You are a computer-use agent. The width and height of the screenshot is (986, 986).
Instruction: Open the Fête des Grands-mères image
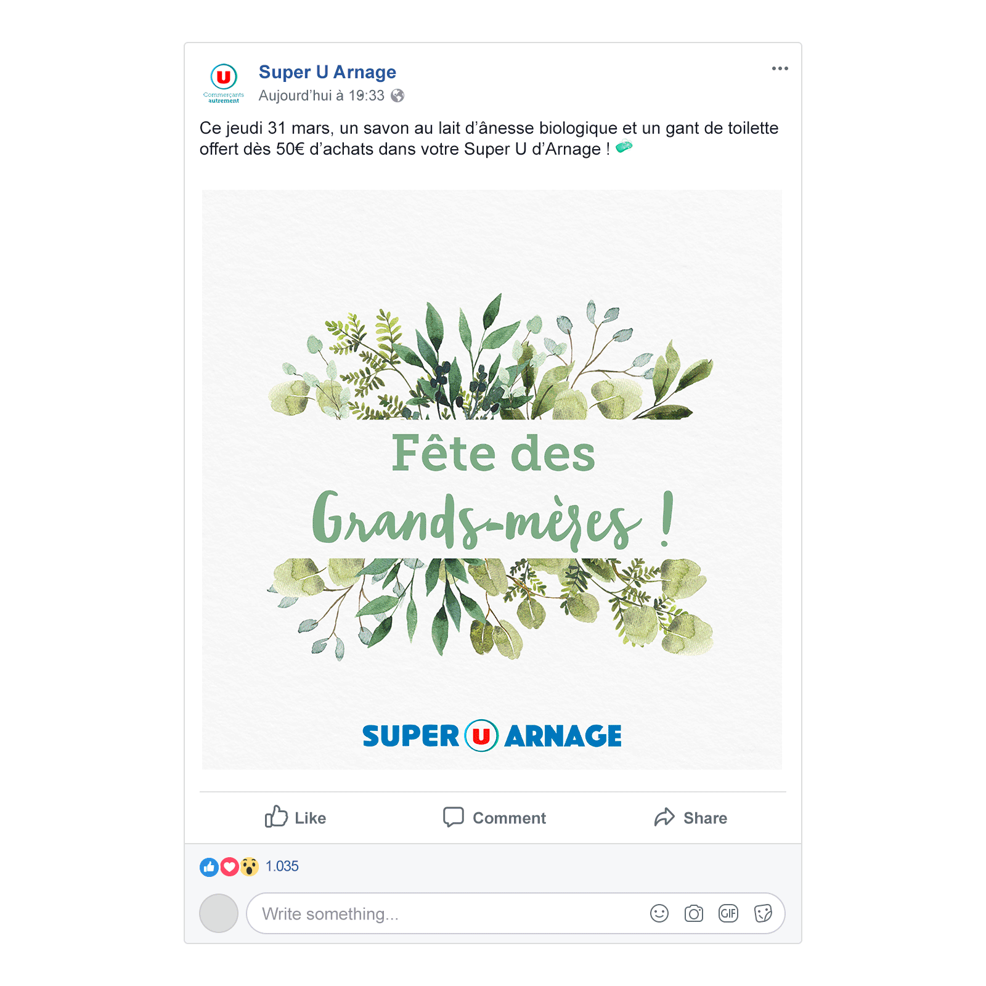(492, 479)
